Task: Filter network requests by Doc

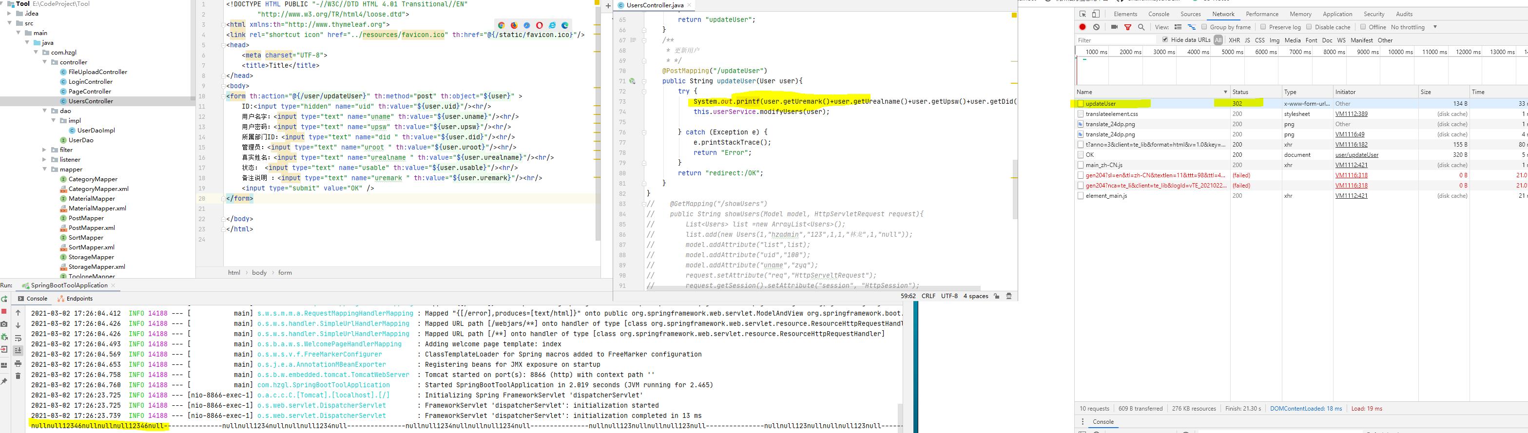Action: [x=1327, y=40]
